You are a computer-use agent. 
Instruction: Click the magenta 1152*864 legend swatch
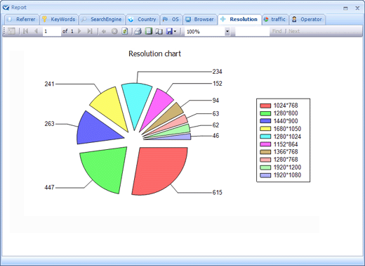pyautogui.click(x=265, y=144)
